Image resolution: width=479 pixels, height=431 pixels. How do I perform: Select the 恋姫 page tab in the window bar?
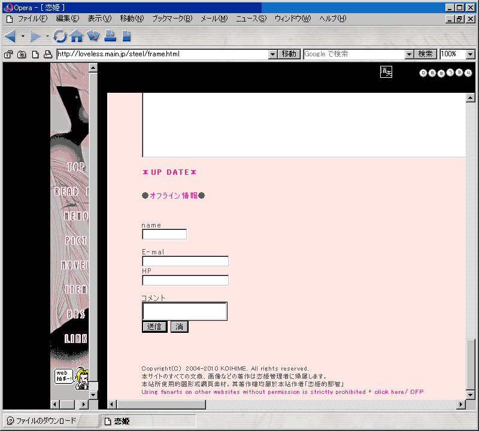148,421
